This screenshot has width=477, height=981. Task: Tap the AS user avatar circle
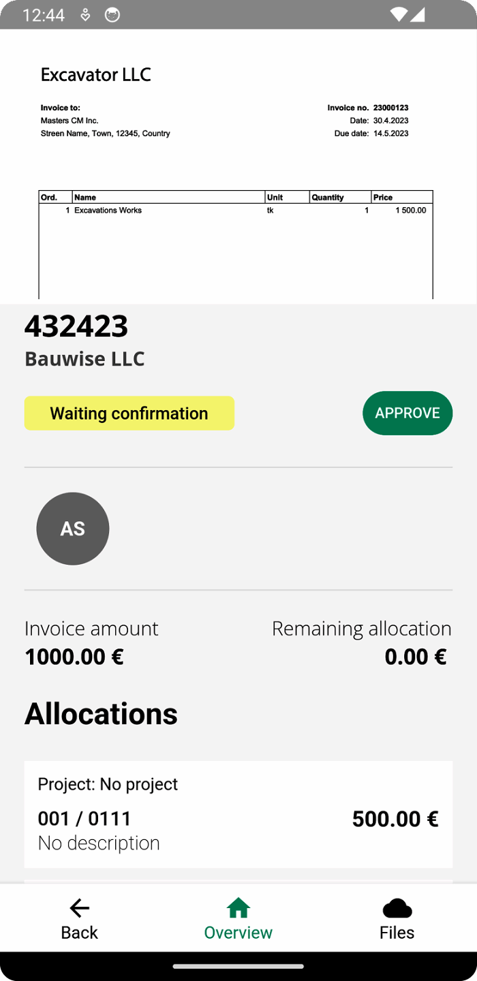pos(72,529)
